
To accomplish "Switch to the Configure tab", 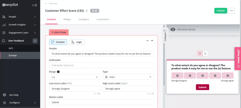I will pyautogui.click(x=84, y=19).
